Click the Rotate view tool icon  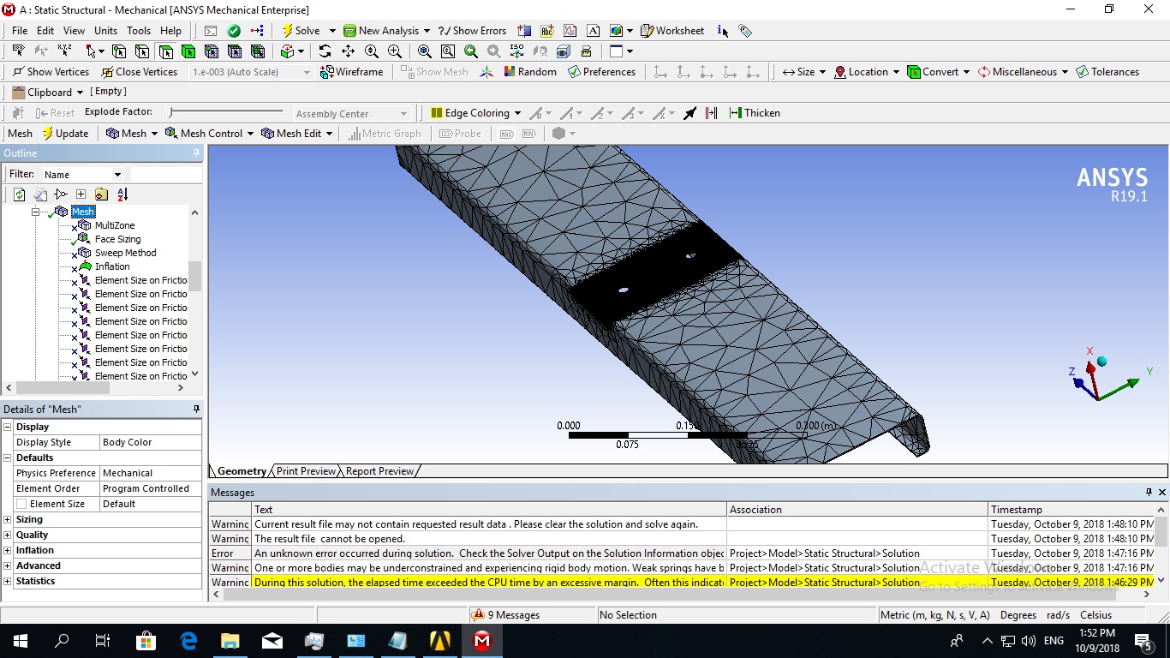[325, 51]
